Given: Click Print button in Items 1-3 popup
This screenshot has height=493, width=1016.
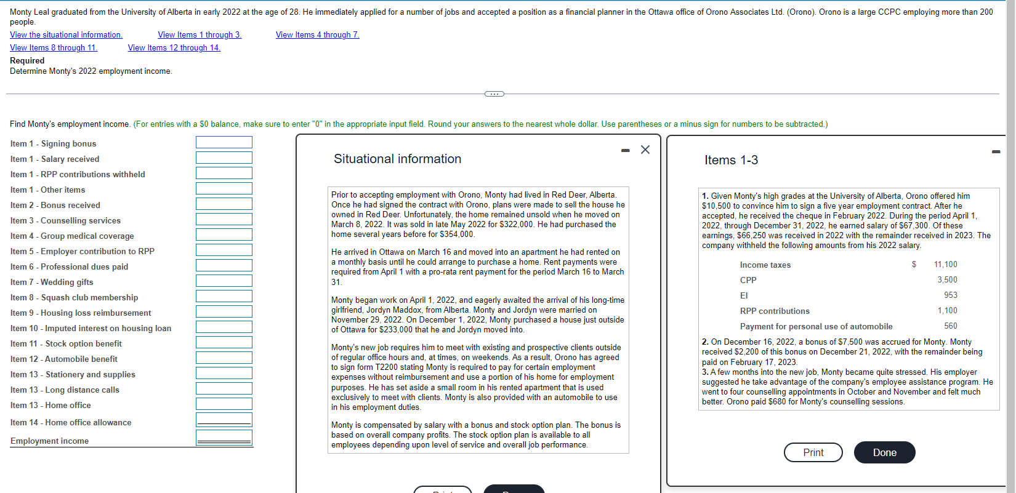Looking at the screenshot, I should click(813, 452).
